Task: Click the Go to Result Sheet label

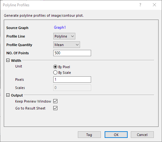Action: [30, 108]
